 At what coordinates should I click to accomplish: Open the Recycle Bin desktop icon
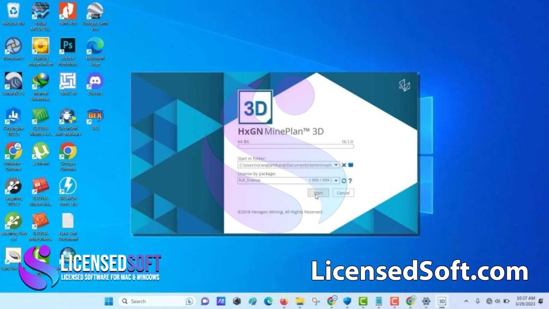click(x=13, y=14)
